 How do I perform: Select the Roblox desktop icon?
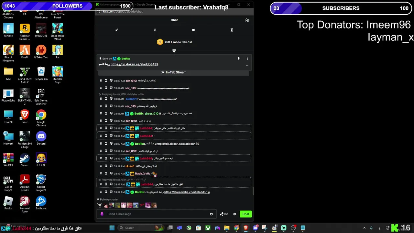coord(8,203)
